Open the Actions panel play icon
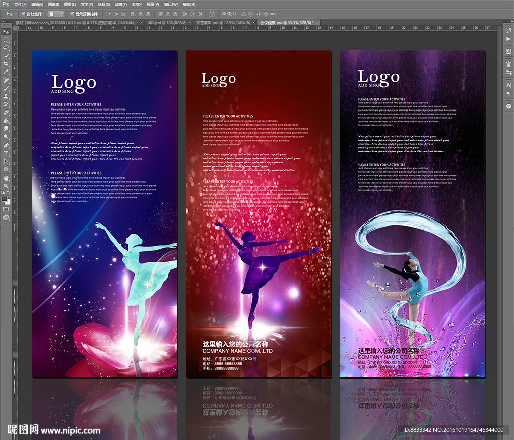This screenshot has height=440, width=514. click(509, 39)
